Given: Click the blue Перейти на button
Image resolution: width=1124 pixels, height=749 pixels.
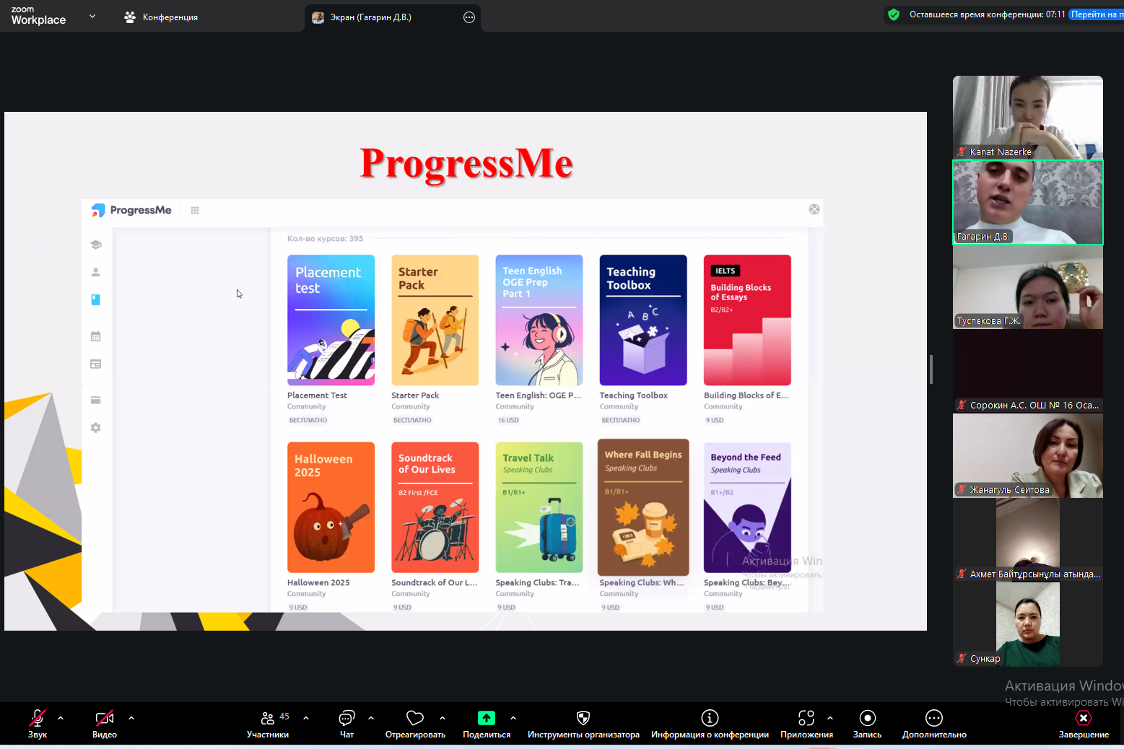Looking at the screenshot, I should point(1096,14).
